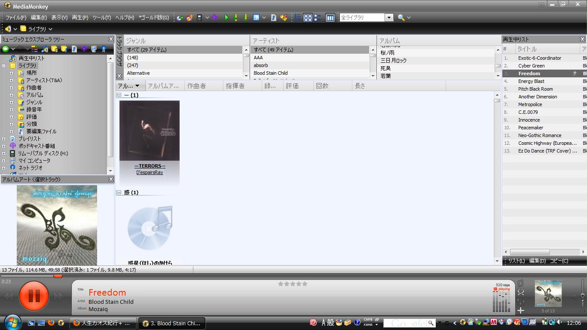The width and height of the screenshot is (587, 330).
Task: Expand the プレイリスト tree node
Action: click(x=4, y=139)
